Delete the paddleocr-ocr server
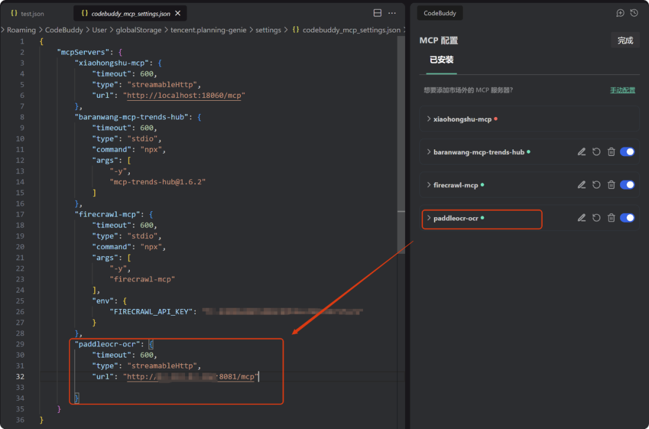This screenshot has width=649, height=429. 611,218
